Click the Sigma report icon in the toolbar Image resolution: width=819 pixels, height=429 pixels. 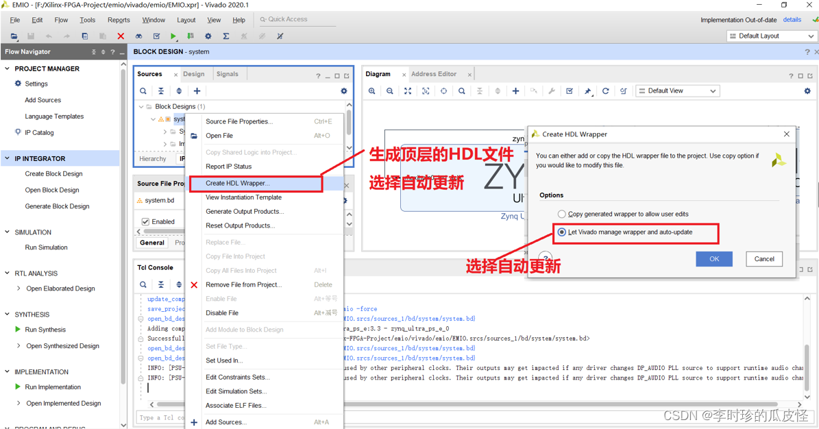point(225,36)
